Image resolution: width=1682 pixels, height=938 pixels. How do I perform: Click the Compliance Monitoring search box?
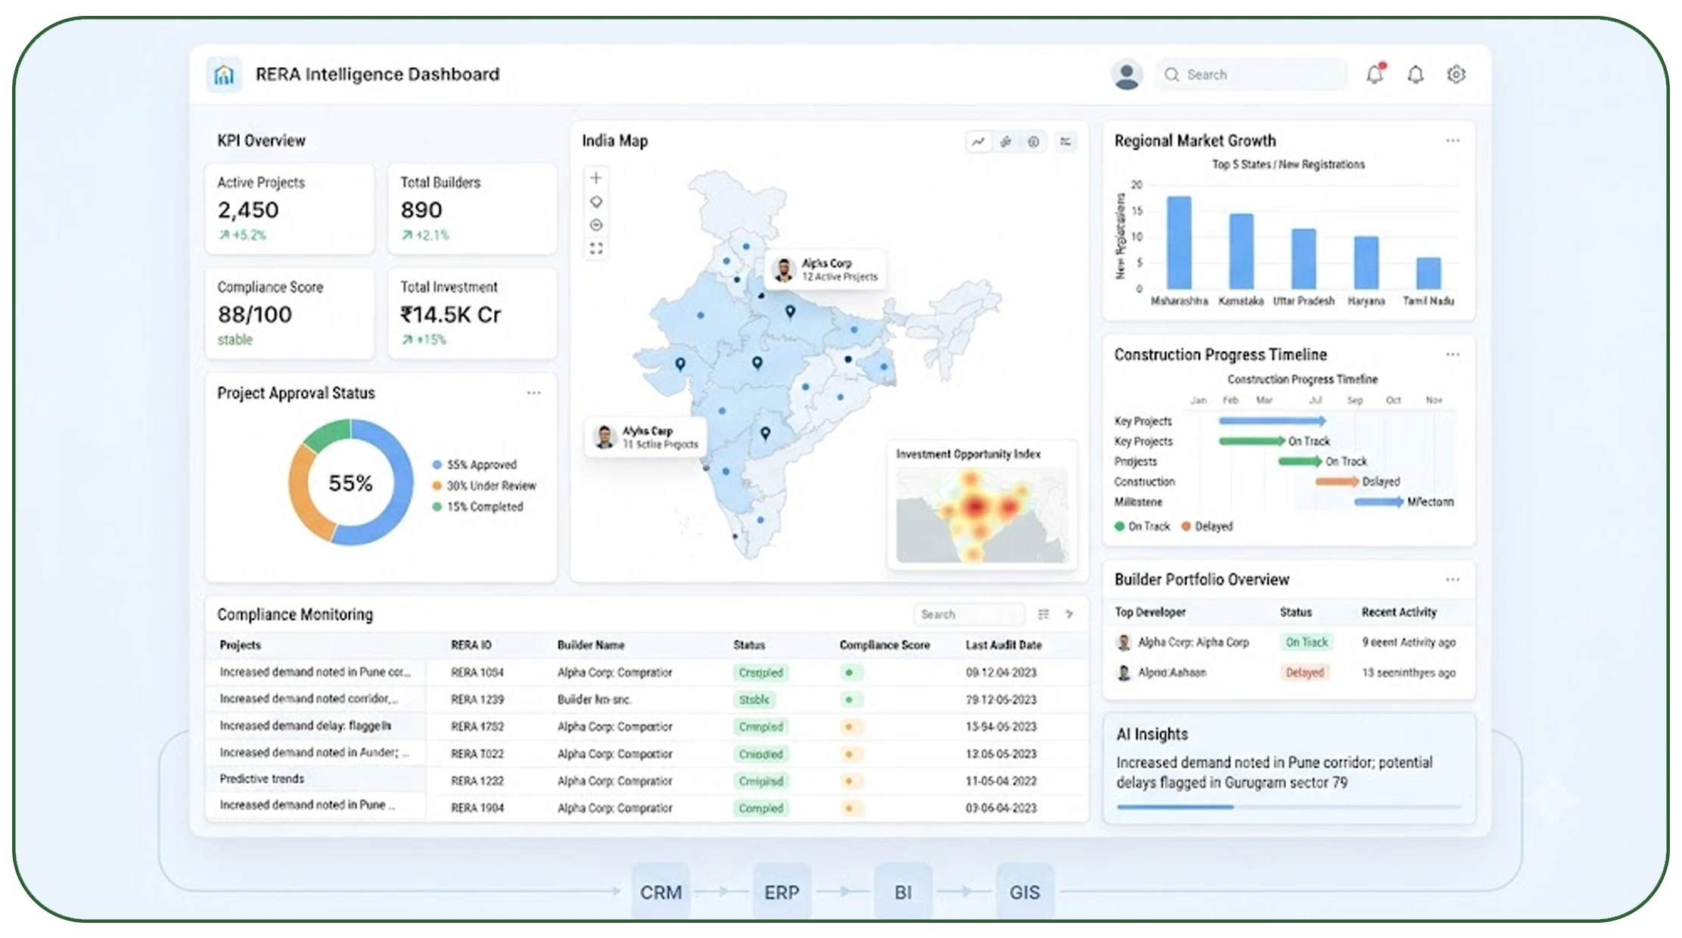pyautogui.click(x=968, y=614)
